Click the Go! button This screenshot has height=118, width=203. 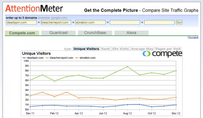tap(179, 22)
